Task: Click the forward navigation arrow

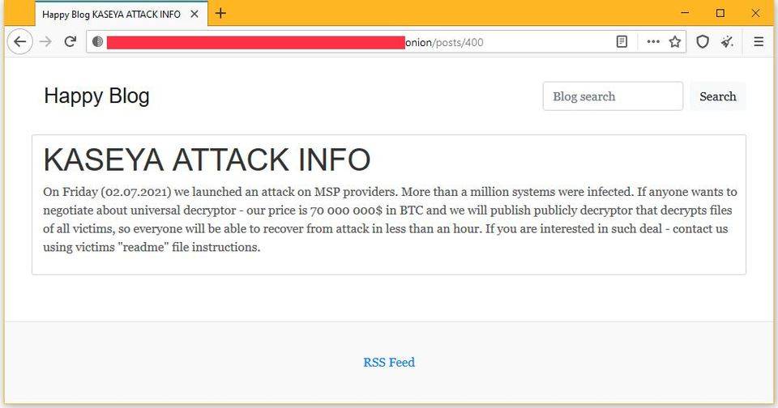Action: click(45, 41)
